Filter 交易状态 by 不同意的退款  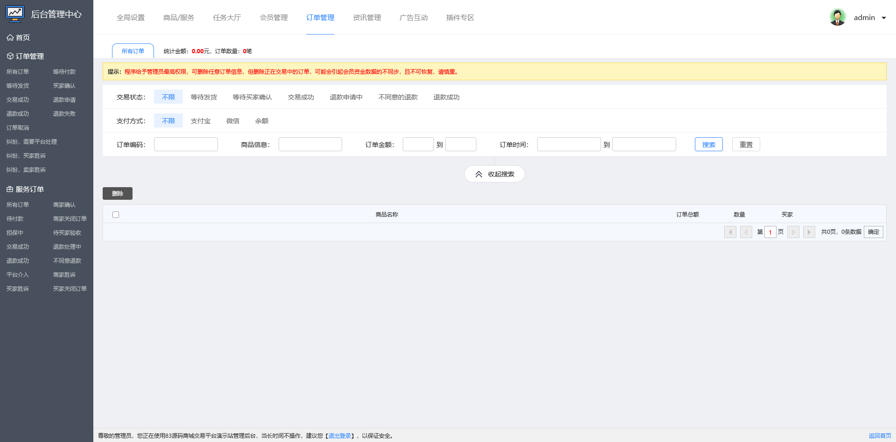398,97
